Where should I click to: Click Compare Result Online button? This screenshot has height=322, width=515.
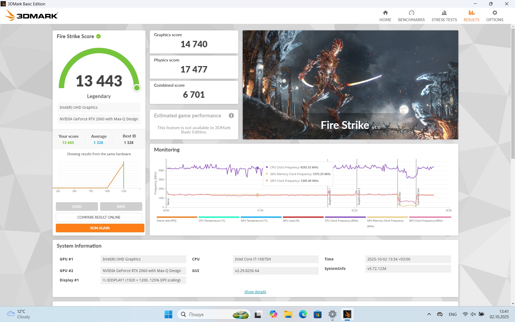[99, 217]
